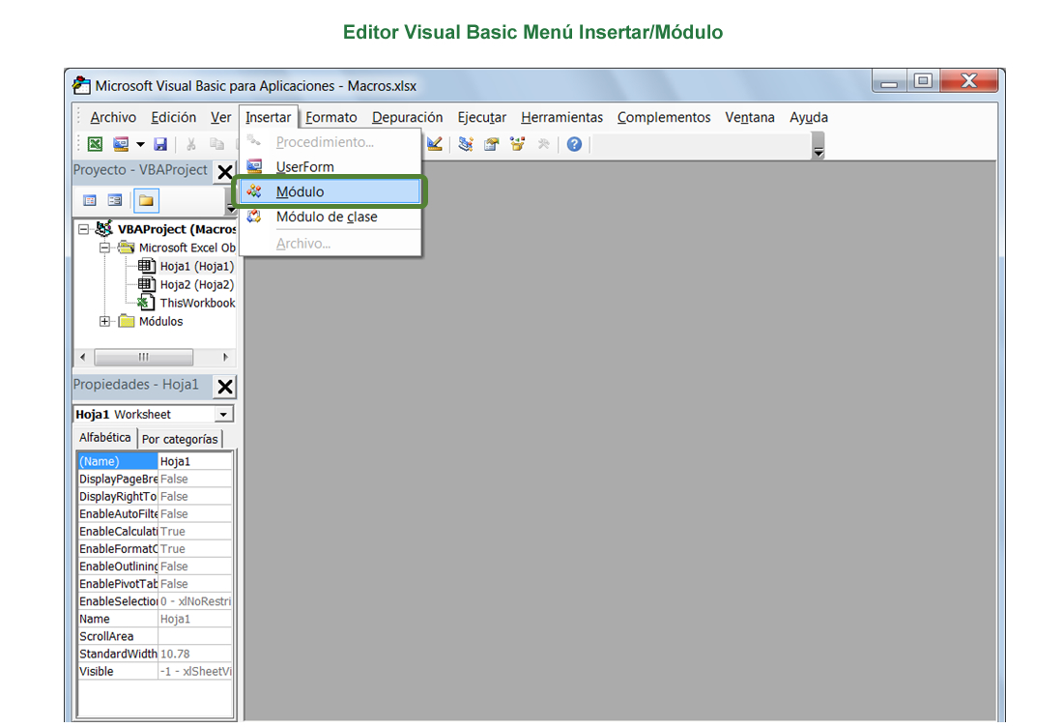Screen dimensions: 1063x728
Task: Select the VBAProject (Macros) root item
Action: click(x=176, y=229)
